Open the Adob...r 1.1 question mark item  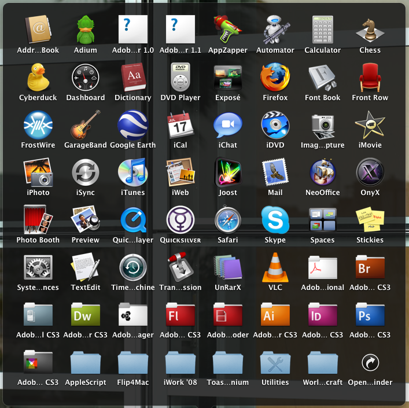pyautogui.click(x=180, y=29)
